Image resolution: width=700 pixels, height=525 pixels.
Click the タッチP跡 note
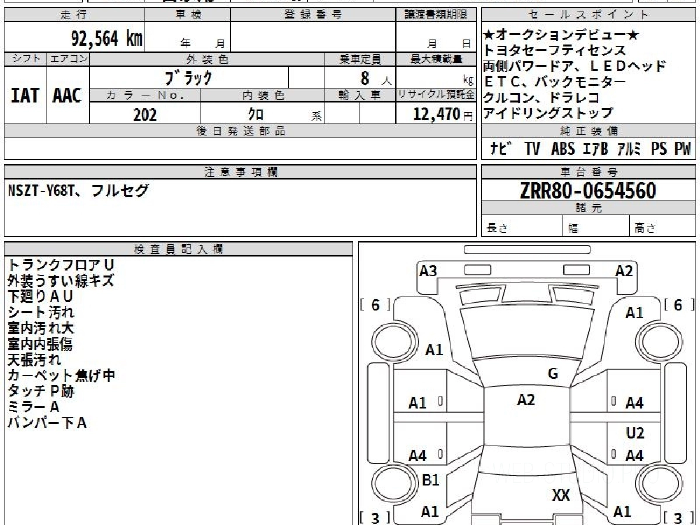[x=41, y=391]
